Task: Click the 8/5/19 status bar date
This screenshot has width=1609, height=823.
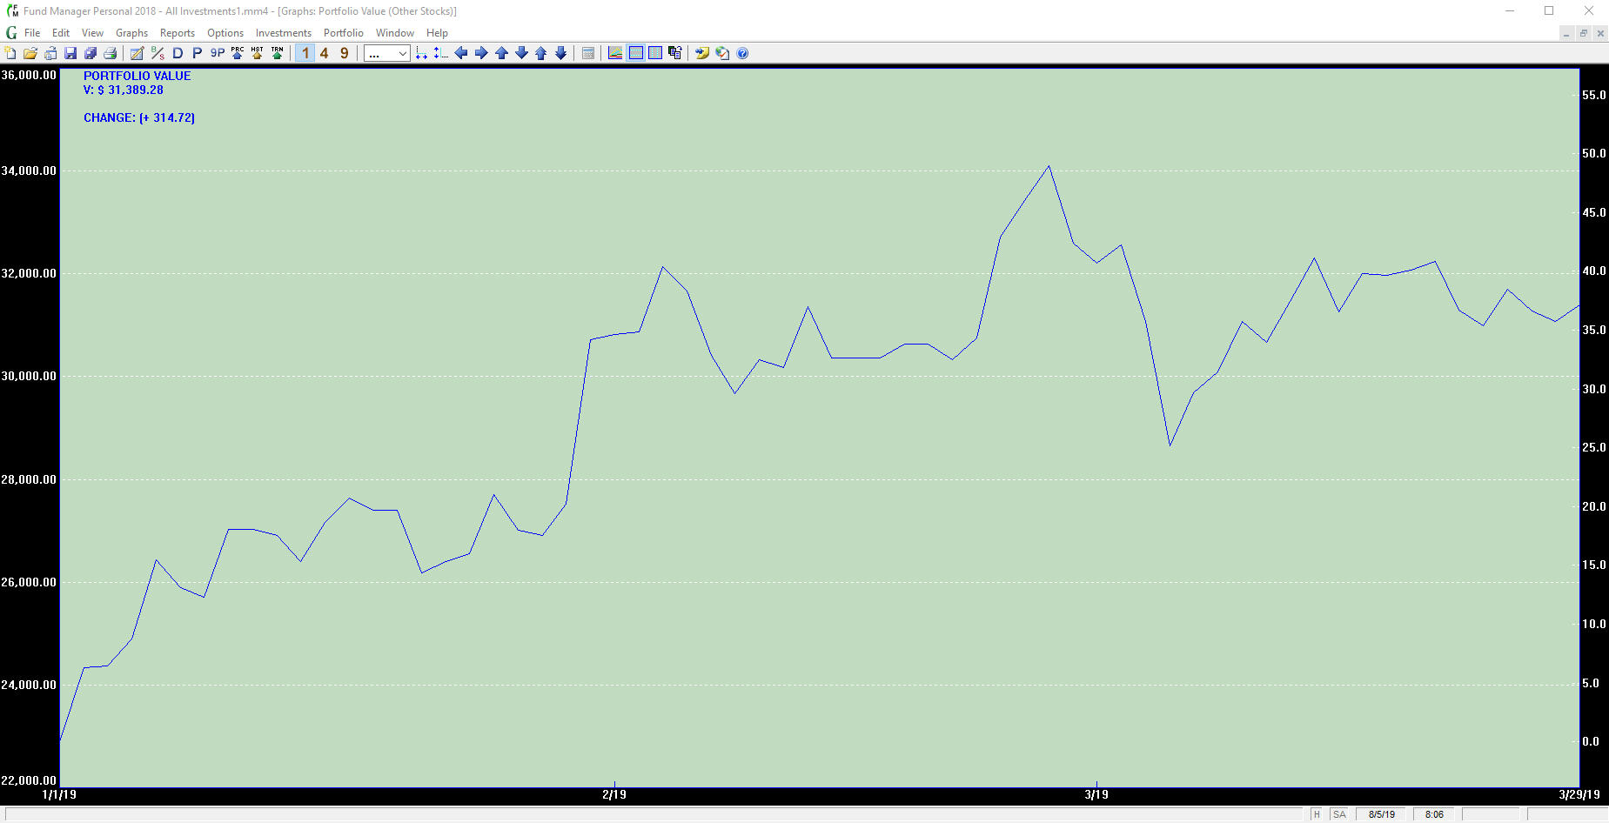Action: point(1382,814)
